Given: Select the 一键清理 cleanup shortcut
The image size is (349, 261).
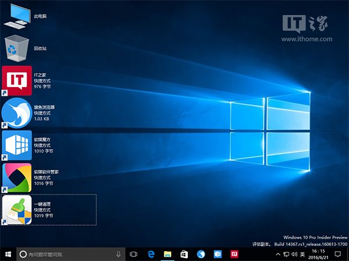Looking at the screenshot, I should point(17,210).
